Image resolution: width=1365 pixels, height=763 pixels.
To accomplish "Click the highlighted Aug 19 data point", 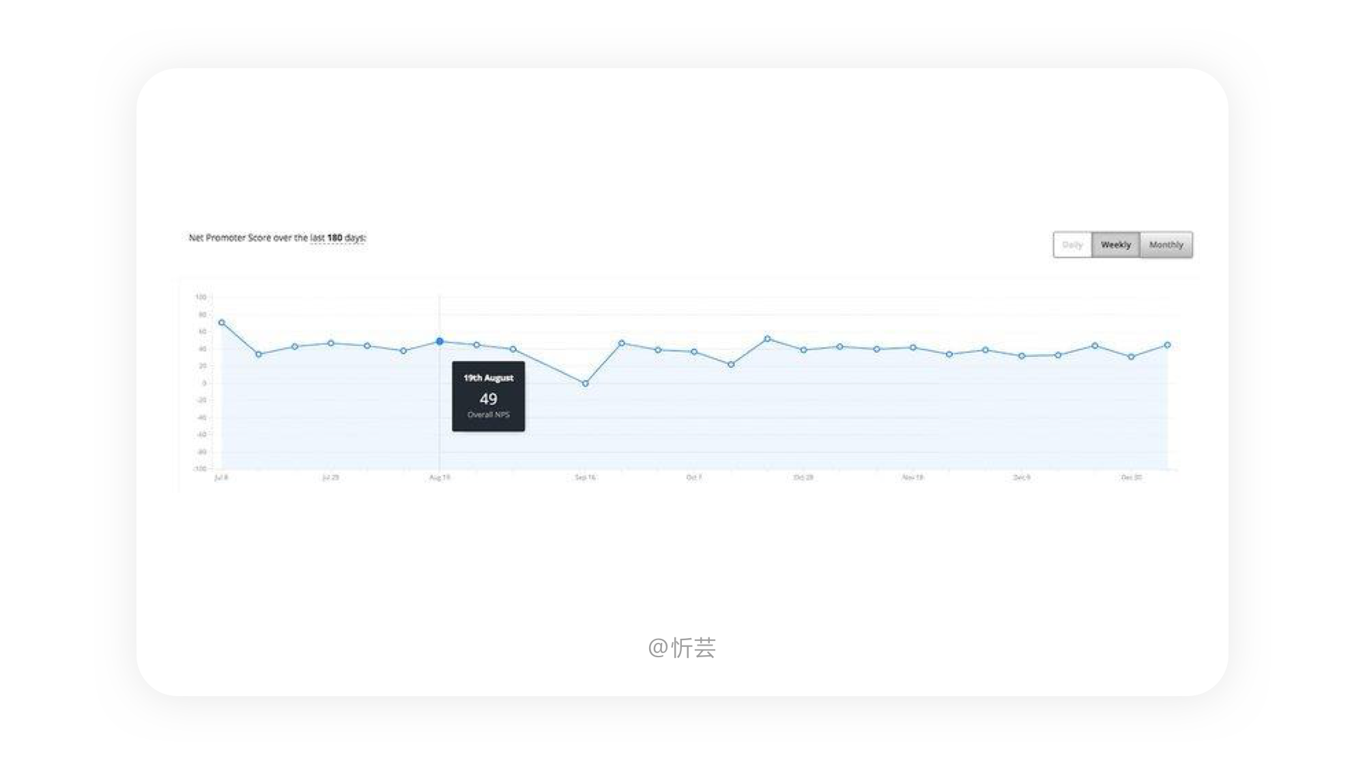I will (440, 341).
